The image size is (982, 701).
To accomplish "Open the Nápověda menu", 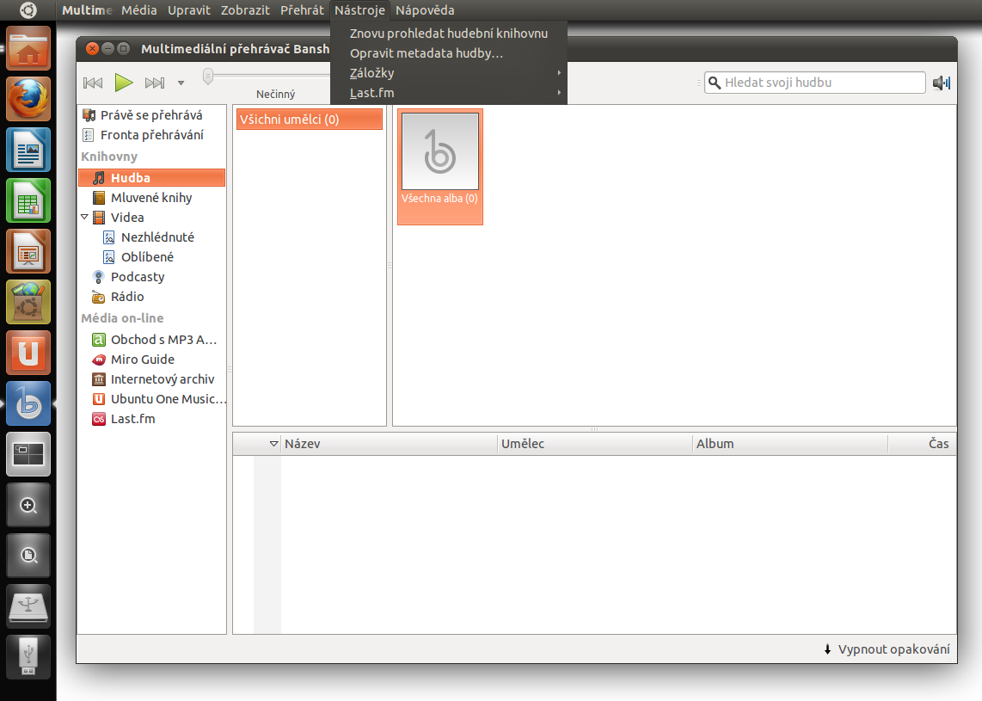I will [425, 10].
